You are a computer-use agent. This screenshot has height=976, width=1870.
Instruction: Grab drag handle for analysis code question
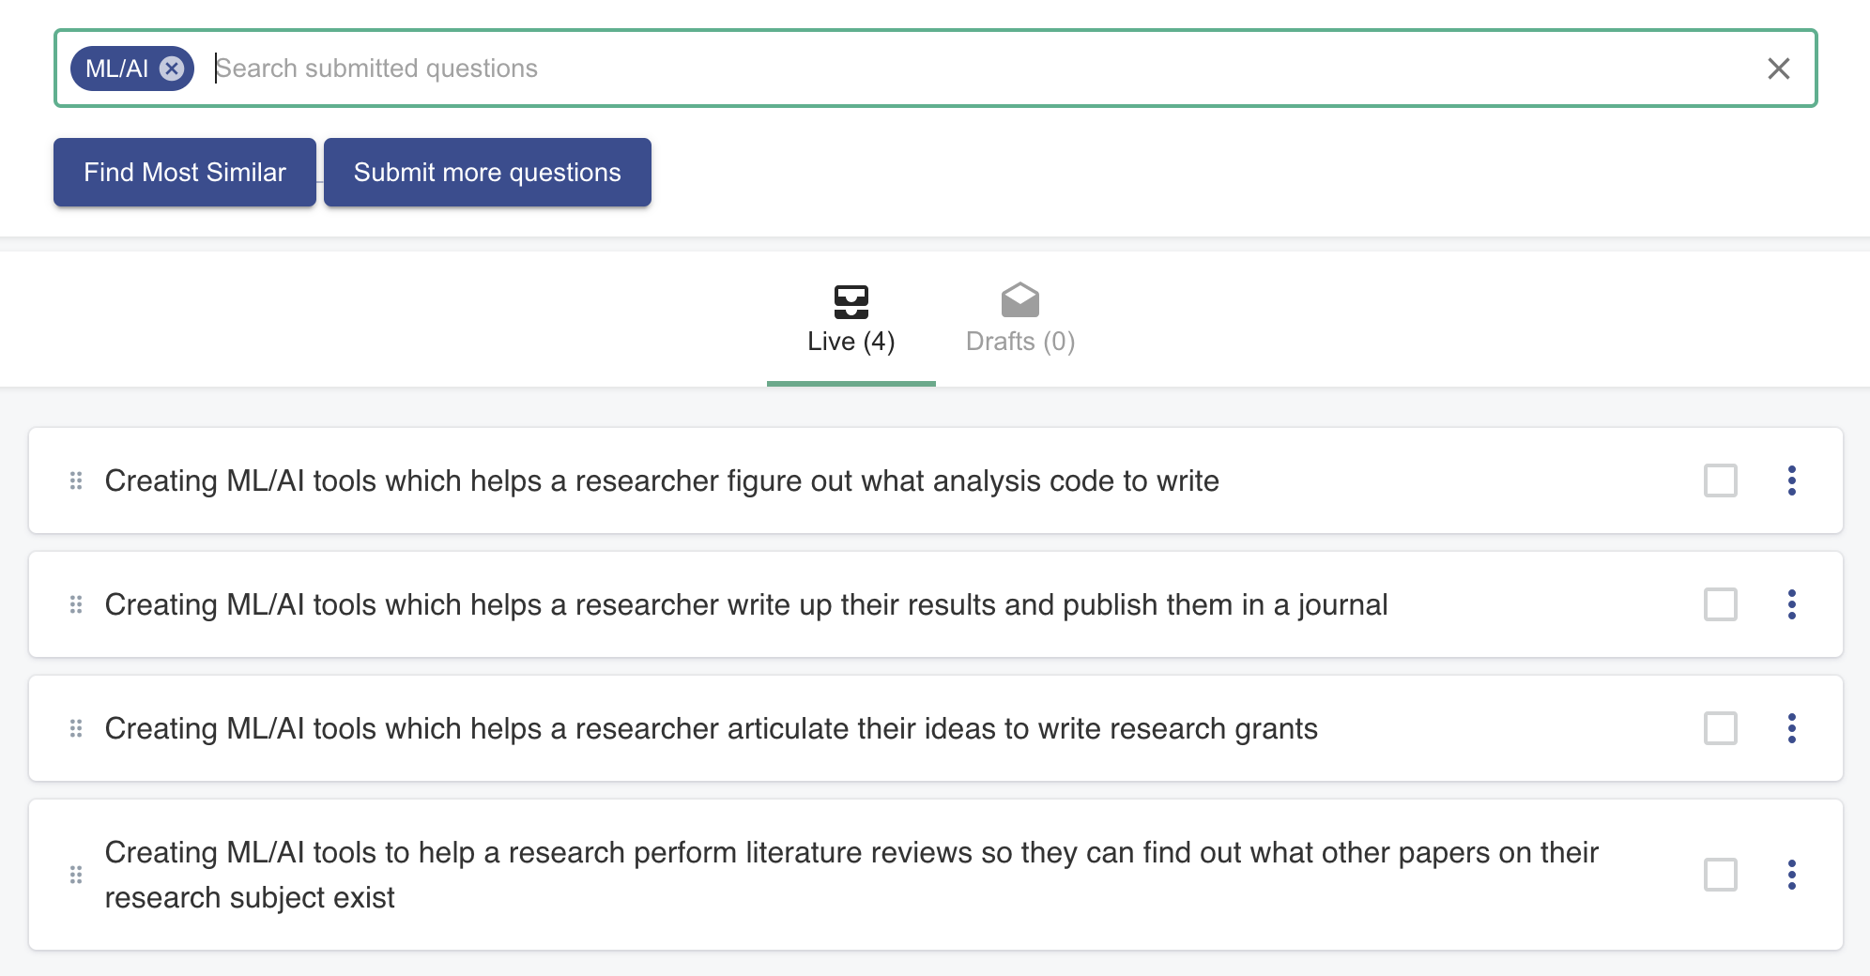(x=76, y=480)
